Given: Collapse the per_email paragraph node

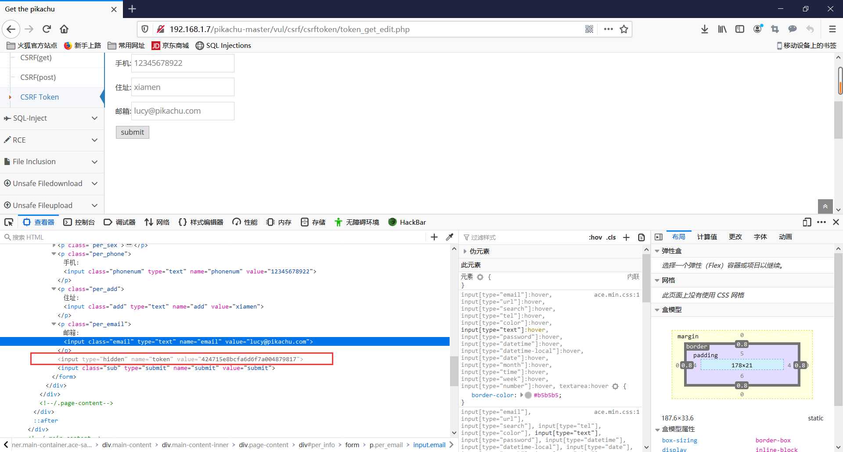Looking at the screenshot, I should (54, 324).
